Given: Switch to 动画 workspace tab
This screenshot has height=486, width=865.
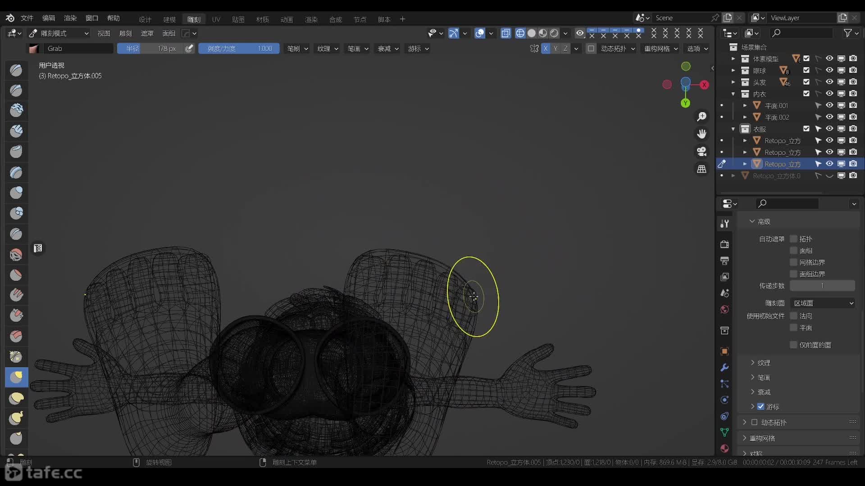Looking at the screenshot, I should point(287,19).
